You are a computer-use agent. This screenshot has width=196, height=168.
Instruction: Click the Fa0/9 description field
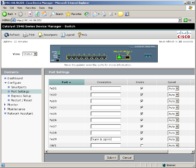[106, 139]
